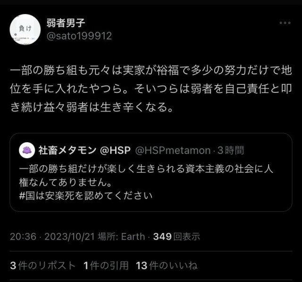Viewport: 302px width, 282px height.
Task: Open the quoted post text body
Action: pyautogui.click(x=146, y=182)
